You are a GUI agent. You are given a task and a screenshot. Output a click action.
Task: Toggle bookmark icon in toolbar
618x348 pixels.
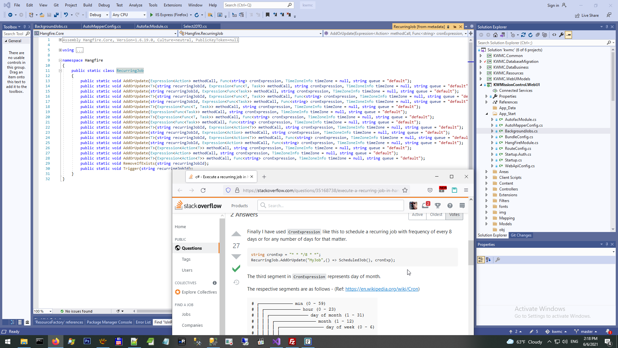267,15
